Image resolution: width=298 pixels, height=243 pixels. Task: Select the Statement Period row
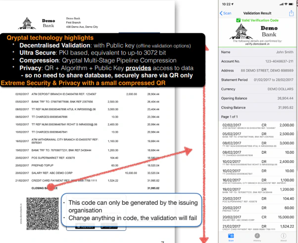[x=257, y=79]
